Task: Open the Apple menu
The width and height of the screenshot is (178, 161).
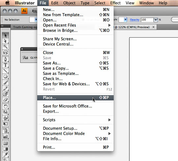Action: pos(8,3)
